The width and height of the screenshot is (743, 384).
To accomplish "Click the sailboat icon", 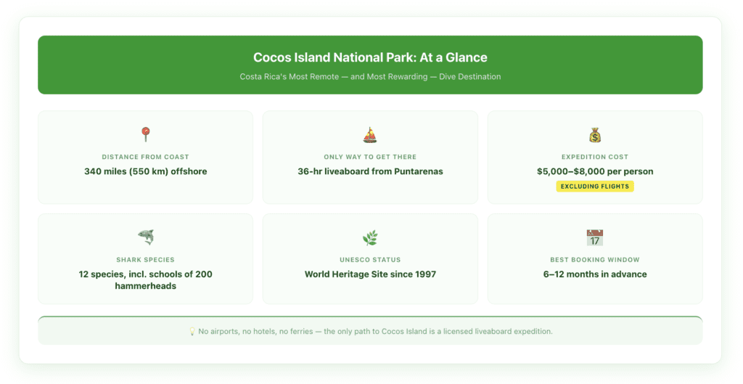I will click(x=370, y=135).
